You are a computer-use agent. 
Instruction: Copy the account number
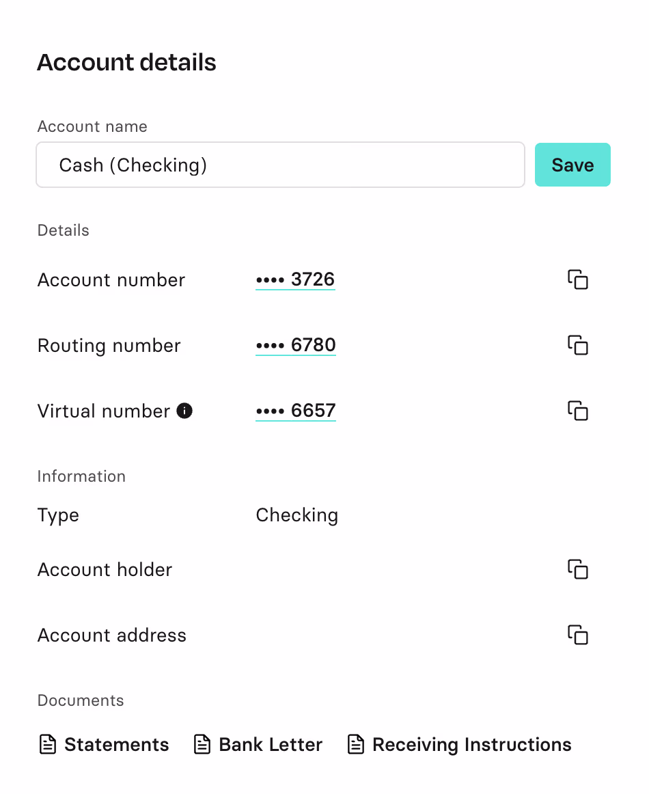point(577,279)
